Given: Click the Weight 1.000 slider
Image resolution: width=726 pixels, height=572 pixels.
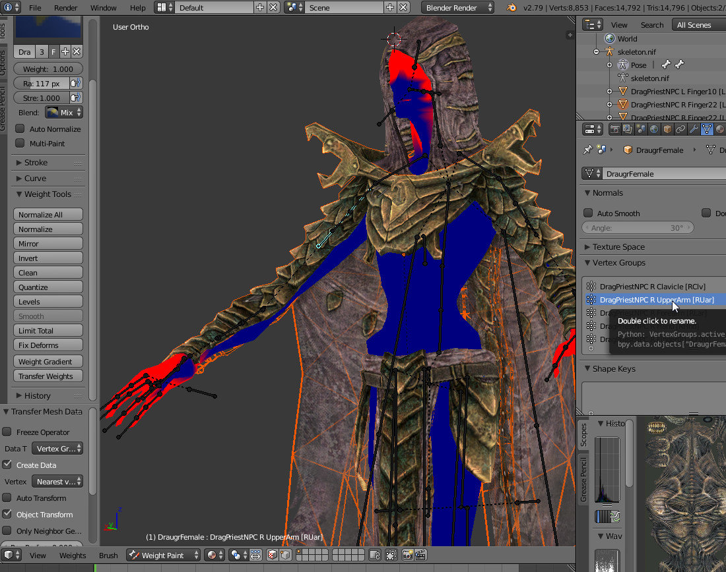Looking at the screenshot, I should (48, 69).
